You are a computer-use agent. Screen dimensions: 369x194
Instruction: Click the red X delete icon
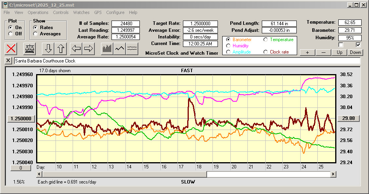tap(11, 48)
